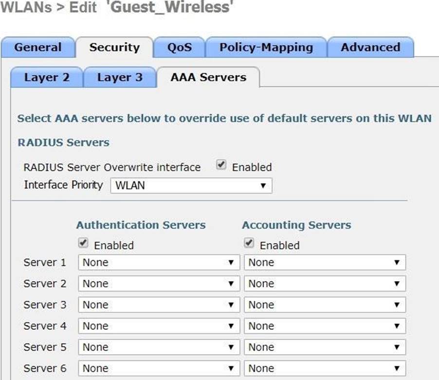Uncheck Authentication Servers Enabled checkbox
The height and width of the screenshot is (380, 439).
click(83, 243)
